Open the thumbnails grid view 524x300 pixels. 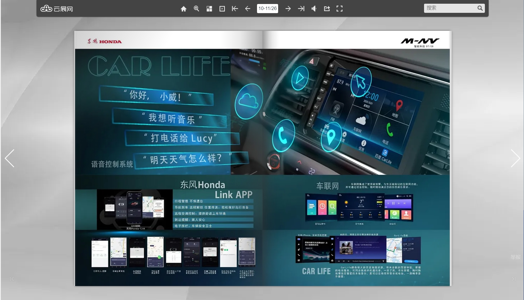tap(209, 9)
